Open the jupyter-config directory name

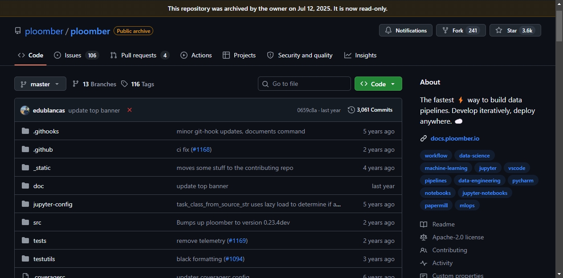click(x=53, y=204)
